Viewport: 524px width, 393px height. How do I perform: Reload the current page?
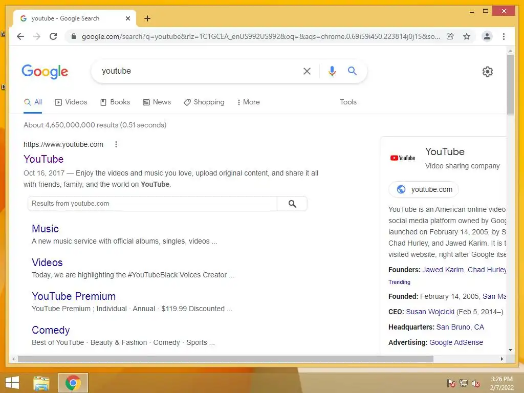(53, 36)
